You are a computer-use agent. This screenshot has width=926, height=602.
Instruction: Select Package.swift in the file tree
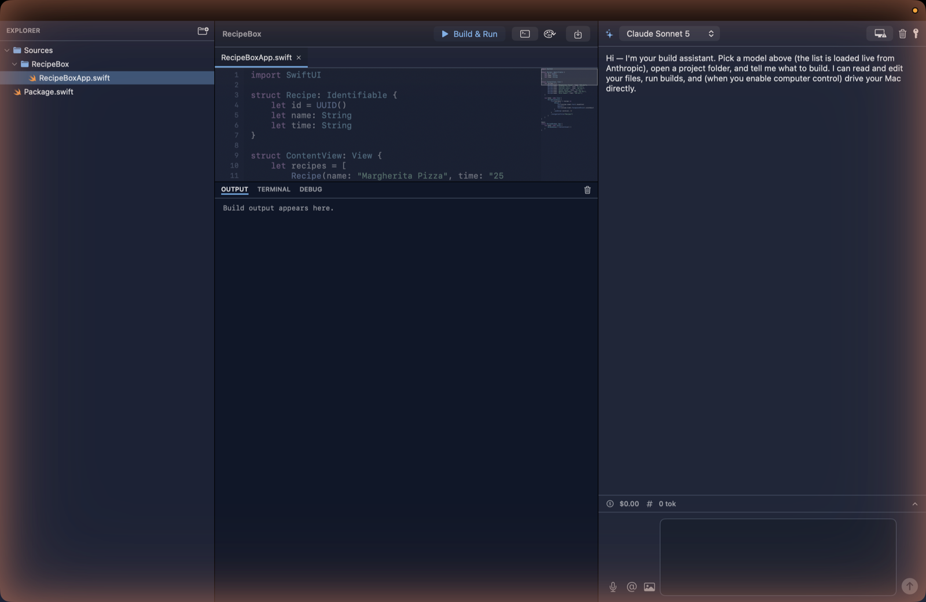107,92
